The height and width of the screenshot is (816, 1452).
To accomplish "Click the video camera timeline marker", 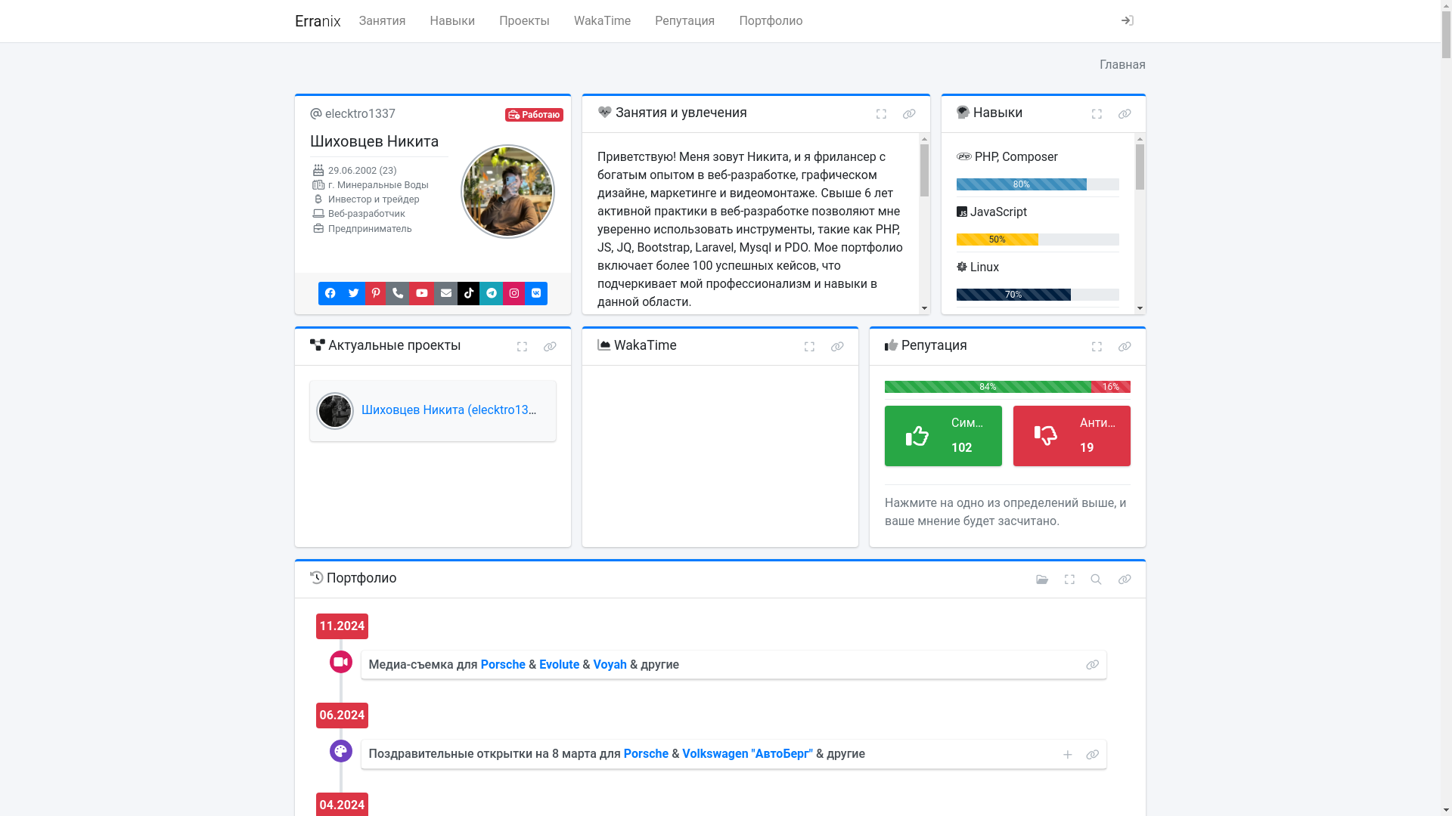I will (341, 662).
